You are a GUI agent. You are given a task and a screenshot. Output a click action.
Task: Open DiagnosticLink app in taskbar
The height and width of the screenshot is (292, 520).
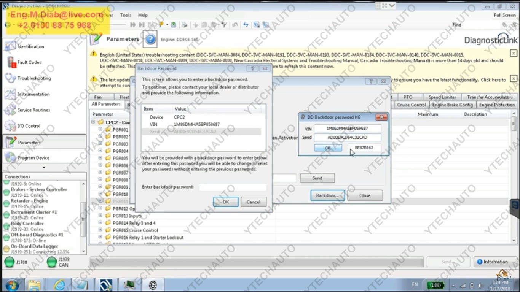pyautogui.click(x=105, y=285)
